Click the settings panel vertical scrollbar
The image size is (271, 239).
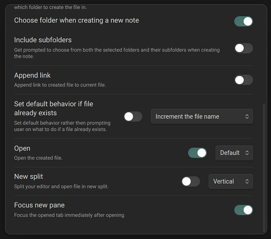[x=264, y=167]
